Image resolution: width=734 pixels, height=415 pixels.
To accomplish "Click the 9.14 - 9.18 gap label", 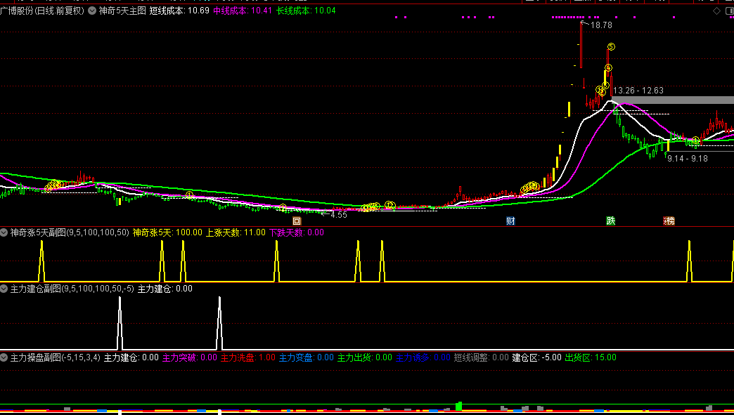I will tap(688, 159).
